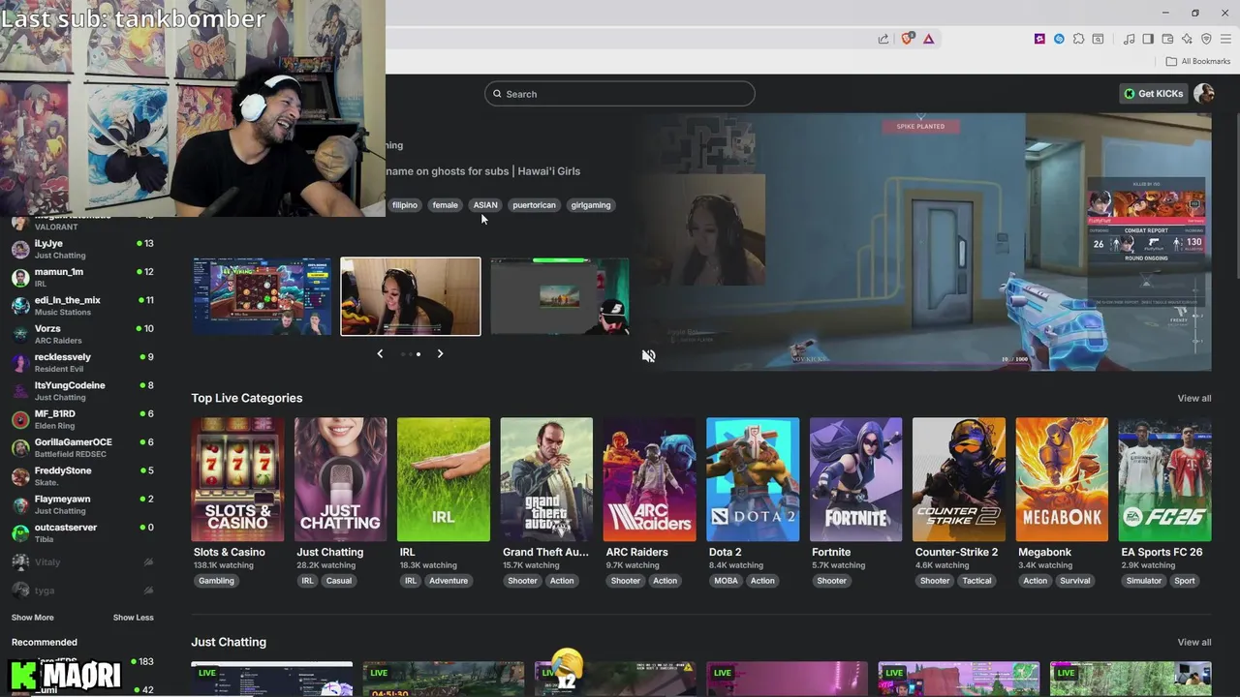1240x697 pixels.
Task: Toggle the browser sidebar panel icon
Action: [x=1148, y=39]
